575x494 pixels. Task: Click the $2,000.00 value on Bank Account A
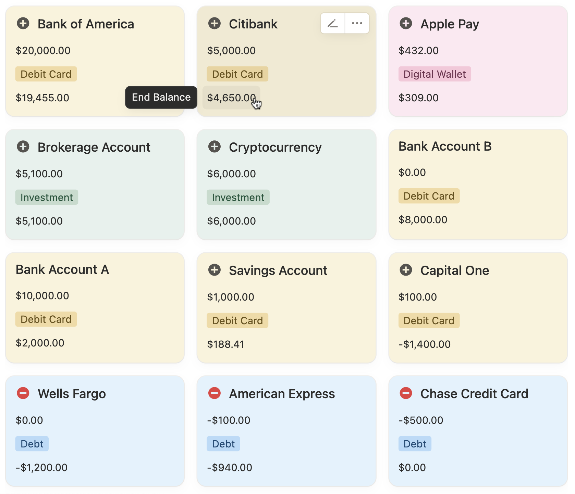(40, 343)
